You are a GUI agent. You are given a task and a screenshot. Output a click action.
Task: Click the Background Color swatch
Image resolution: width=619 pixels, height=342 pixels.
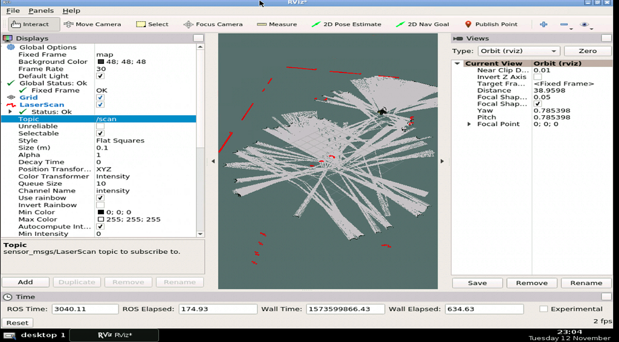(100, 62)
